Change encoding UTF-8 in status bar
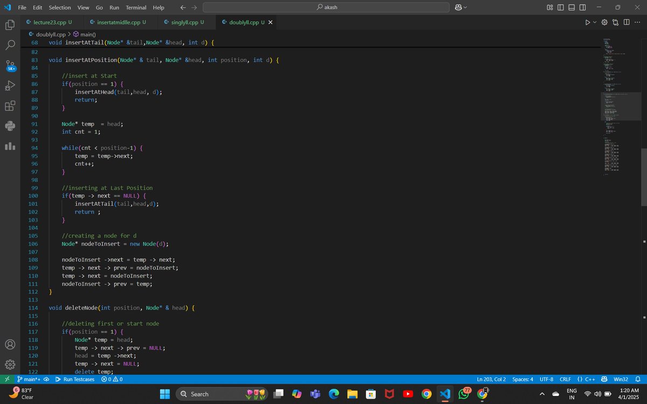 [546, 379]
